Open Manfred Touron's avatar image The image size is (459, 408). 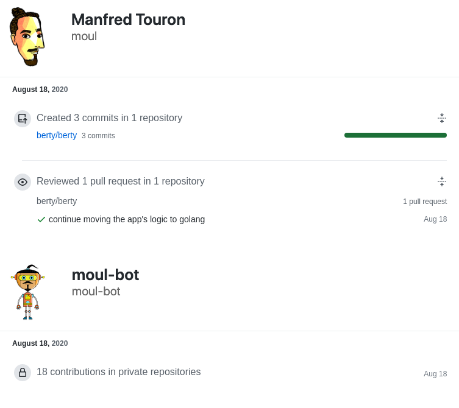tap(27, 37)
